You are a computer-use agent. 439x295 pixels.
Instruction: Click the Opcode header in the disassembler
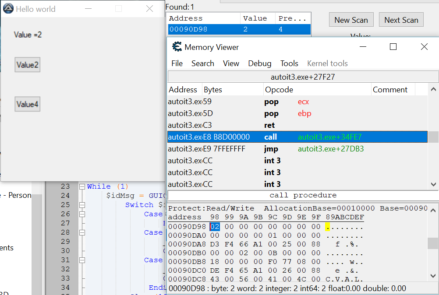click(x=318, y=89)
